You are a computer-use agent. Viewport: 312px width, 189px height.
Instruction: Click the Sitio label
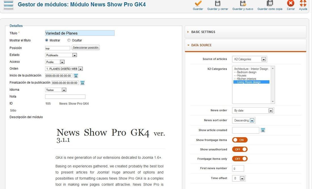13,111
